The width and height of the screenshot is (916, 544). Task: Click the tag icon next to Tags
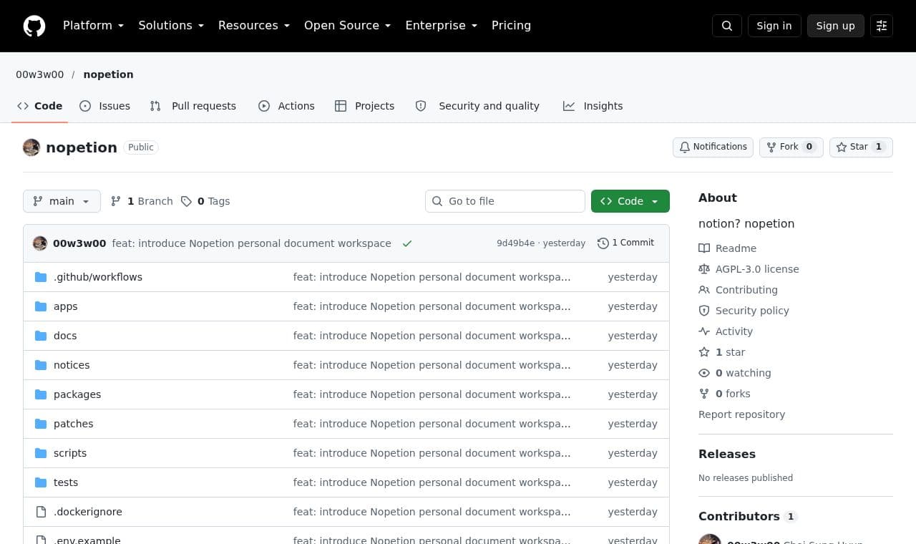tap(186, 201)
